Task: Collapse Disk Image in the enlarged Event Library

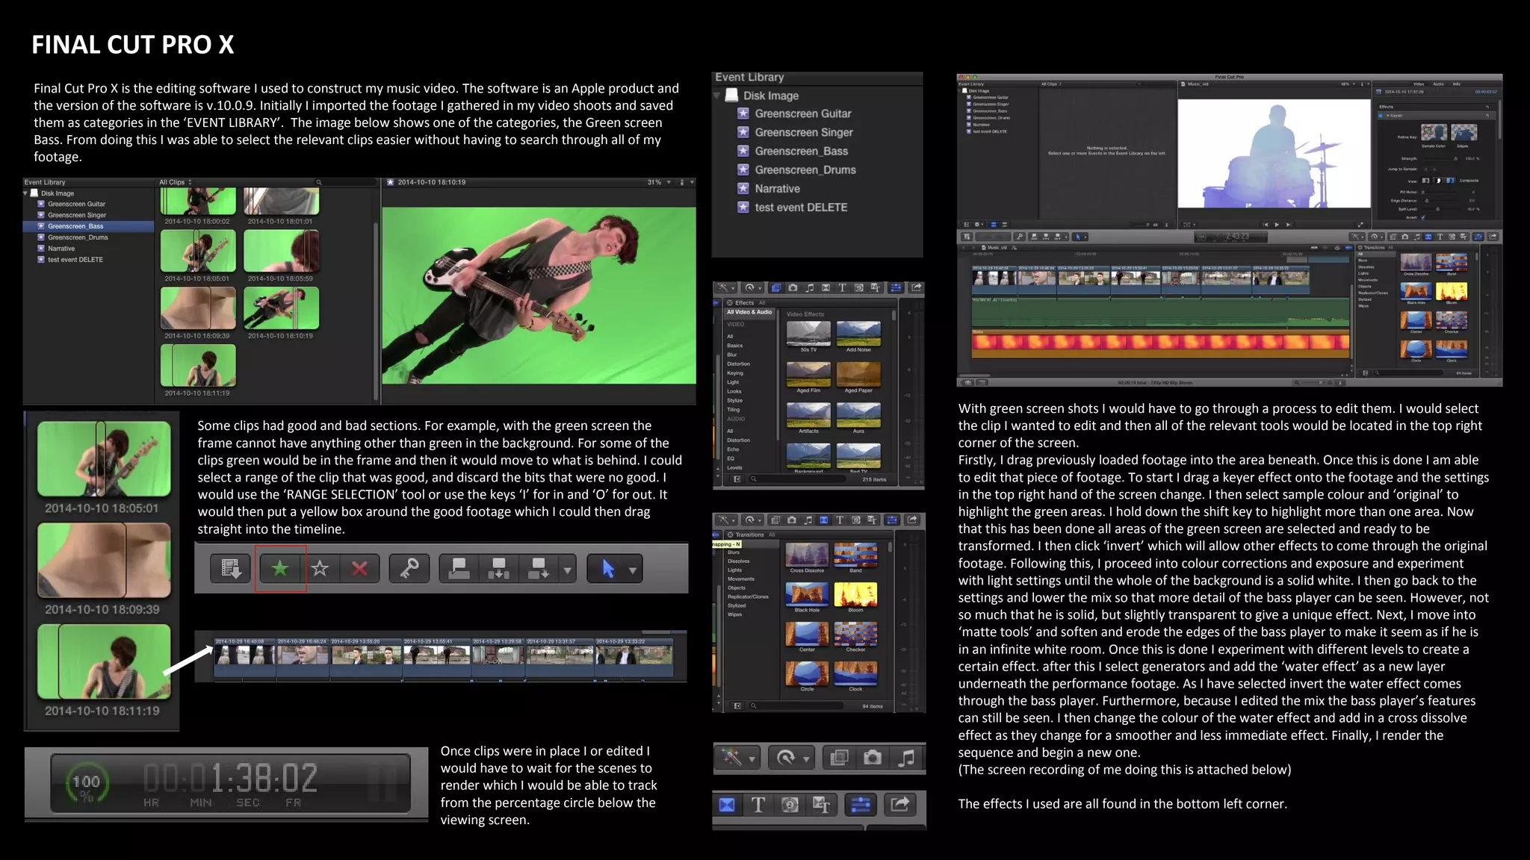Action: [x=718, y=96]
